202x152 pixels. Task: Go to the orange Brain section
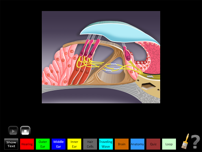click(122, 144)
